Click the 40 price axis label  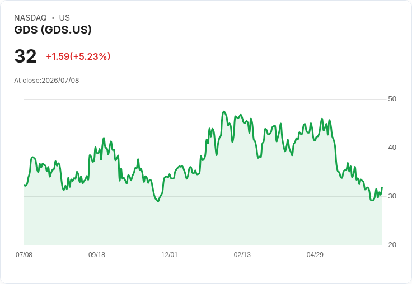point(392,148)
